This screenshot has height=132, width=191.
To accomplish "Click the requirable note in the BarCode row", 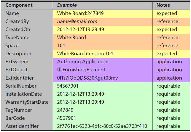I will click(168, 118).
